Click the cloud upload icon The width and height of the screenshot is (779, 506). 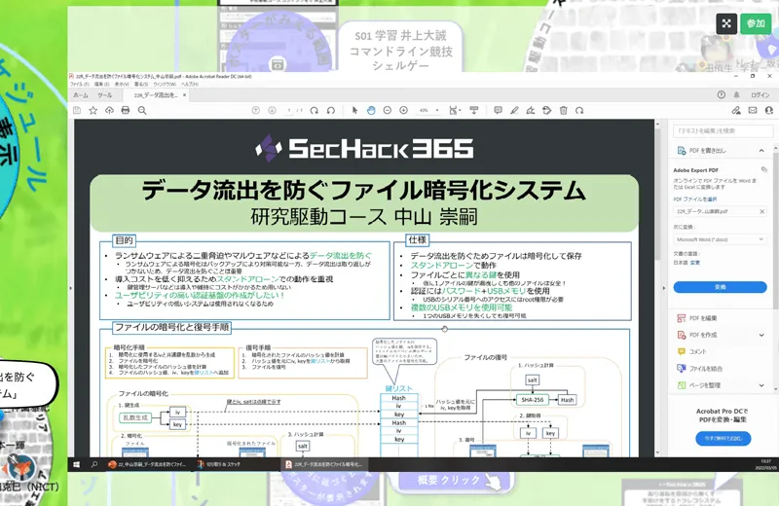click(x=109, y=110)
